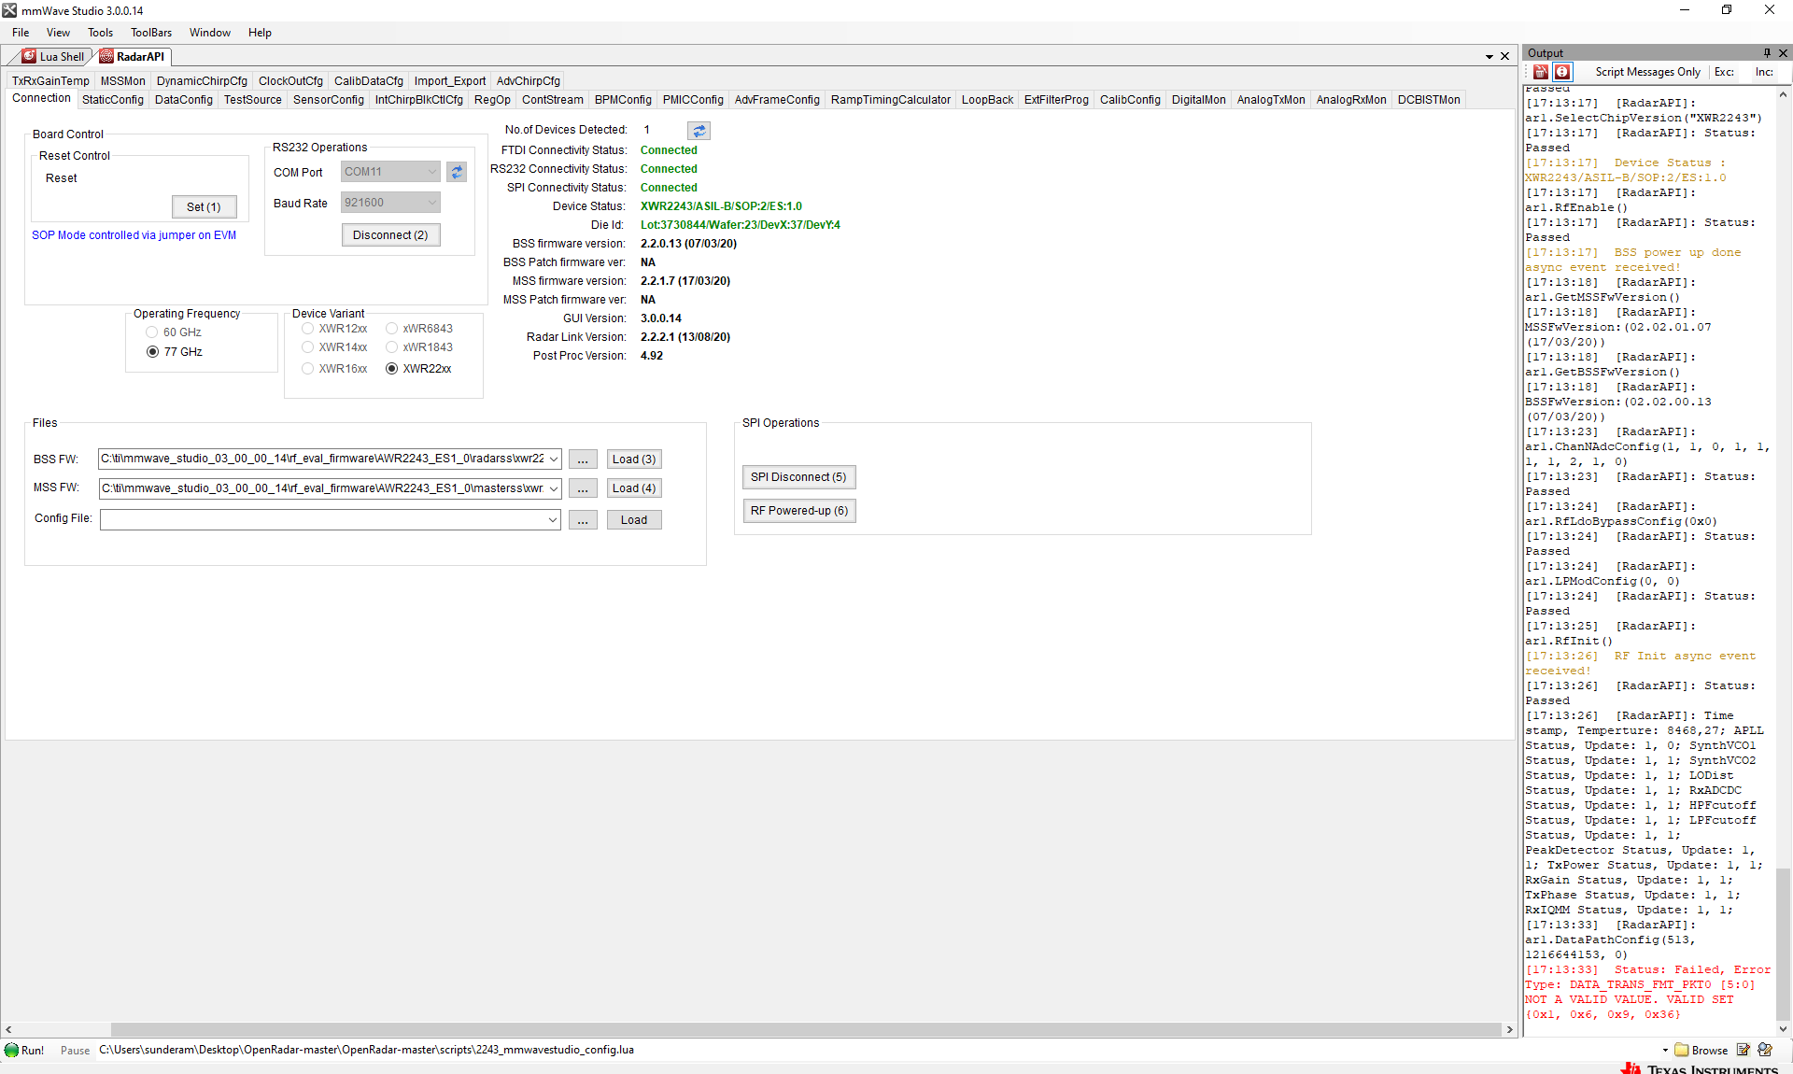This screenshot has width=1793, height=1074.
Task: Toggle the auto-scroll icon in the Output toolbar
Action: click(1562, 72)
